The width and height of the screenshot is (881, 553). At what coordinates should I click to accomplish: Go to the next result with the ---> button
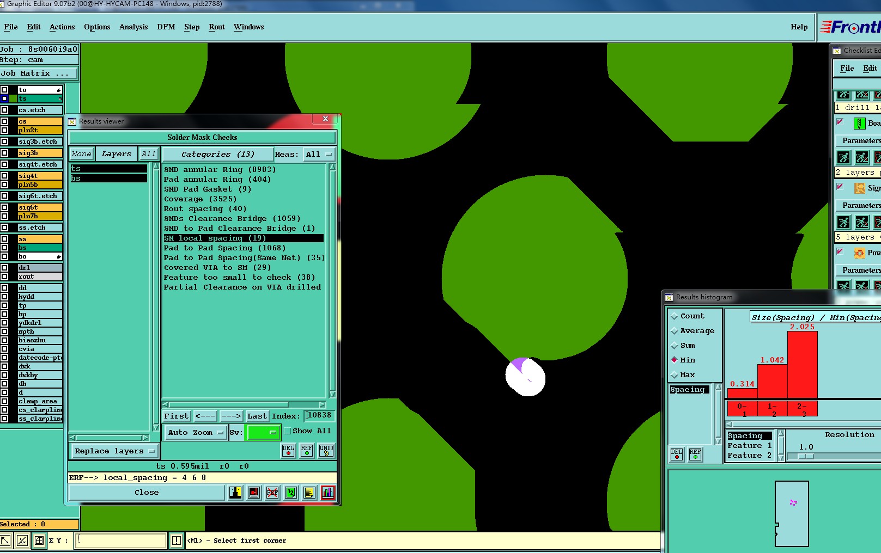(x=231, y=416)
